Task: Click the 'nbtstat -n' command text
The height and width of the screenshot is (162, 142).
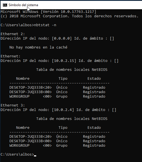Action: (x=45, y=25)
